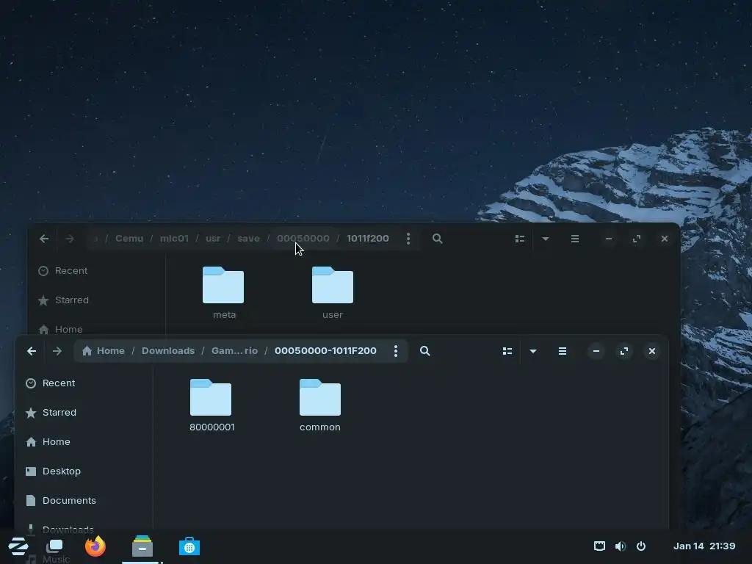
Task: Open network status tray icon
Action: tap(599, 546)
